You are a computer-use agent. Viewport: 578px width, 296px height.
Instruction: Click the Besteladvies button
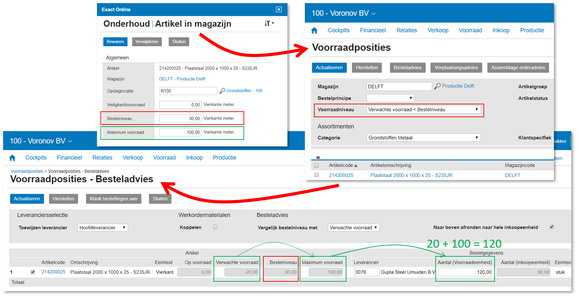[x=407, y=67]
